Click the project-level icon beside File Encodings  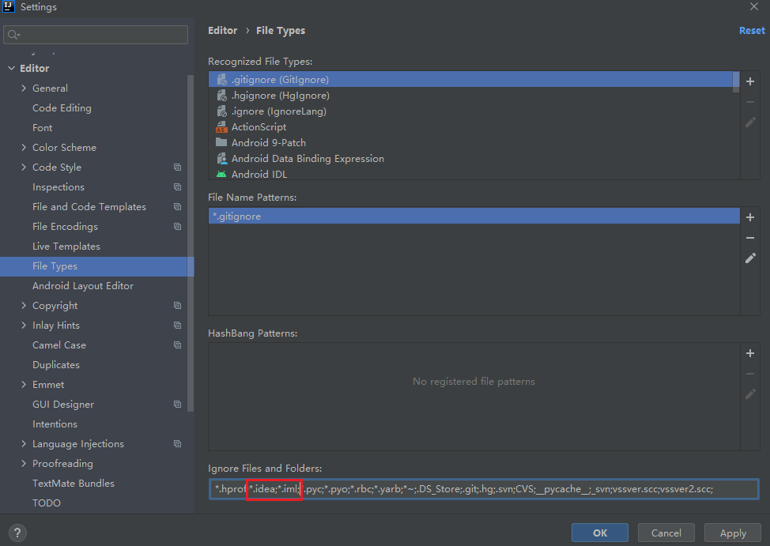coord(178,226)
